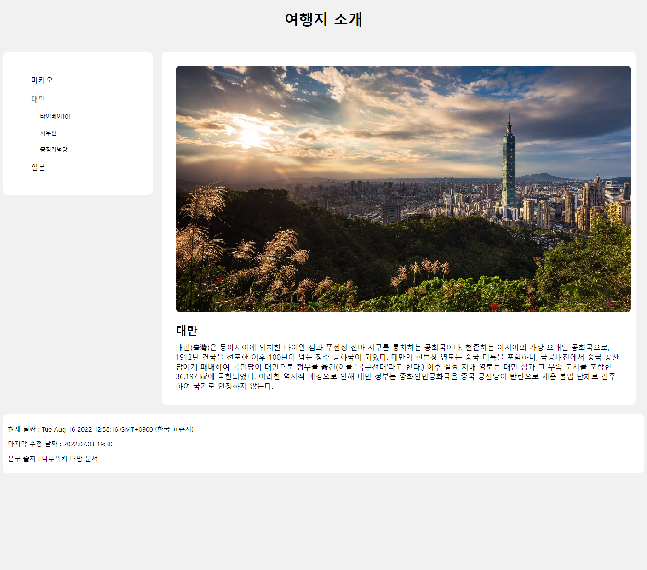This screenshot has width=647, height=570.
Task: Click the Taipei skyline photo
Action: [x=403, y=189]
